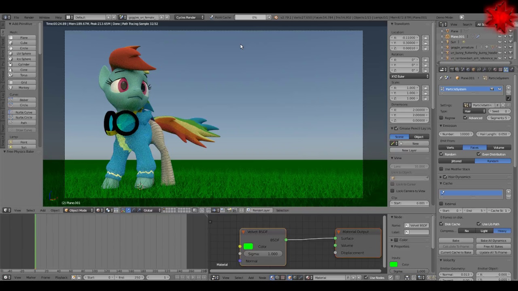Open timeline Playback menu
This screenshot has width=518, height=291.
pos(61,278)
